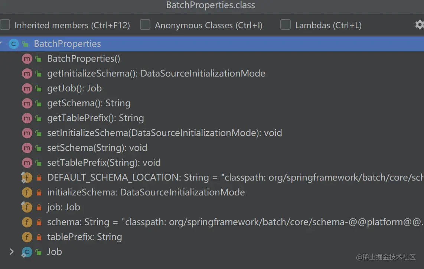This screenshot has height=269, width=424.
Task: Click the settings gear icon
Action: pos(420,25)
